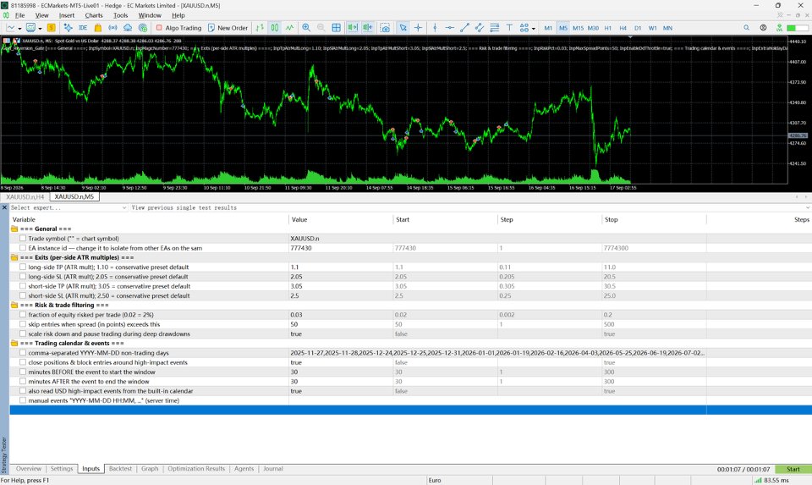The image size is (812, 485).
Task: Switch chart to candlesticks type
Action: click(274, 28)
